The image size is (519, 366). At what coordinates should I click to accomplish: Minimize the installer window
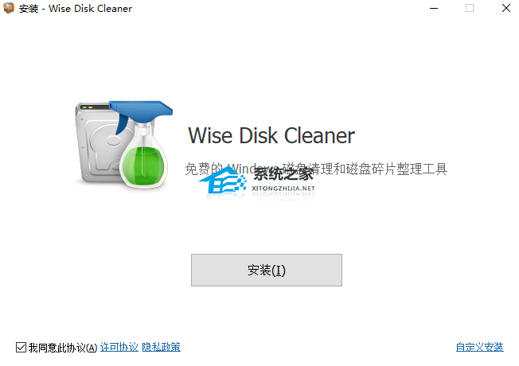point(434,8)
